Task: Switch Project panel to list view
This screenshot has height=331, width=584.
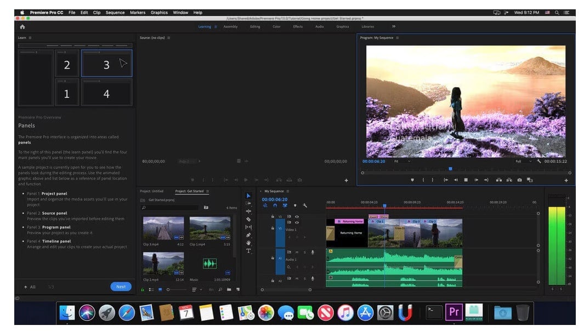Action: coord(151,289)
